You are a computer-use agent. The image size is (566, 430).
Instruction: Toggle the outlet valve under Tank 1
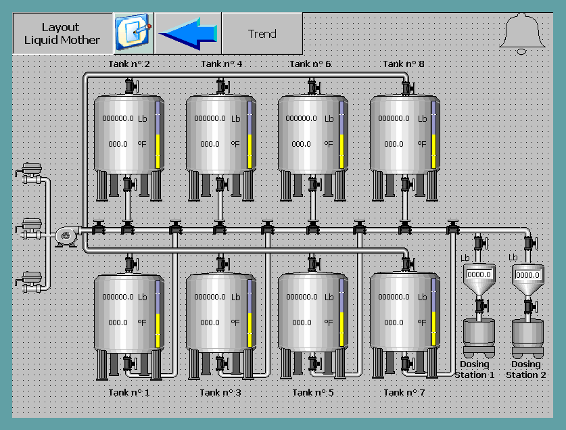(130, 363)
